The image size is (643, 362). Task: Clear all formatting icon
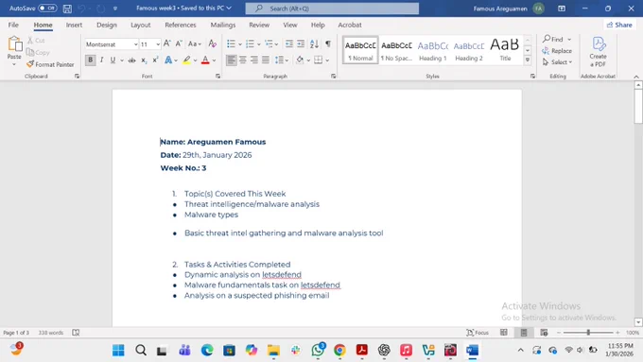click(212, 43)
